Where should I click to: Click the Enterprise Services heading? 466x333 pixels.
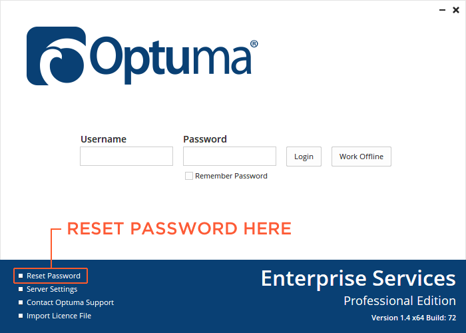(x=358, y=279)
